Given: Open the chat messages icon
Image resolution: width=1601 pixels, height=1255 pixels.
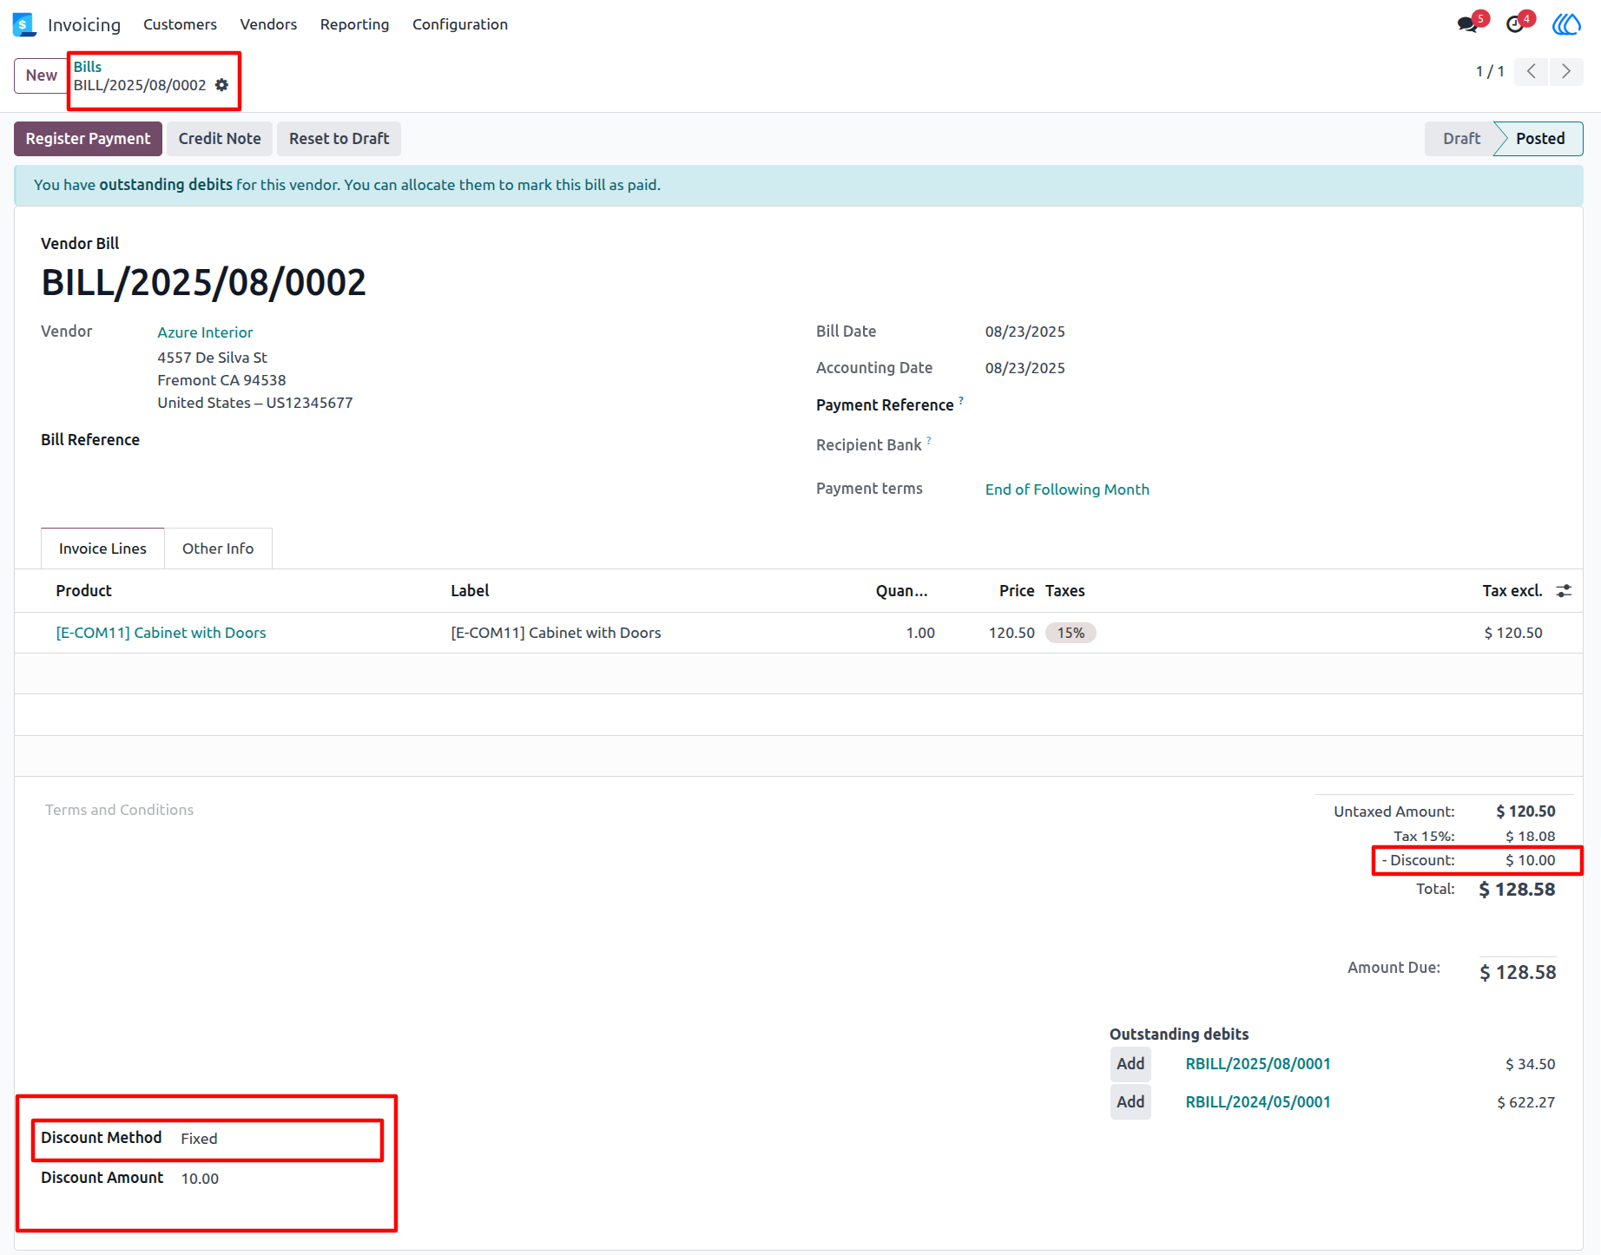Looking at the screenshot, I should (1468, 24).
